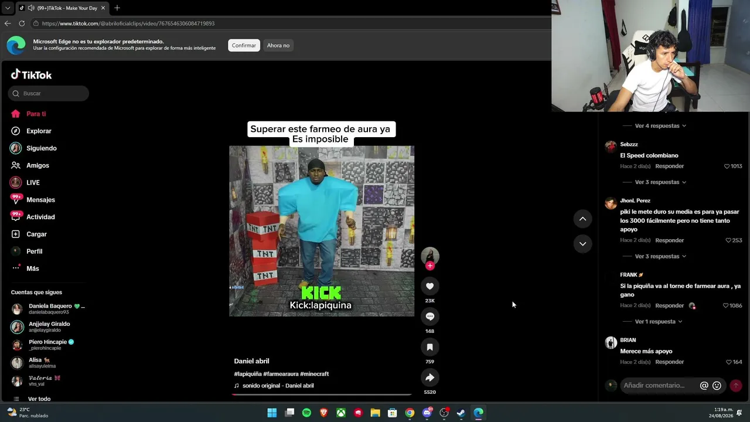This screenshot has height=422, width=750.
Task: Open a new browser tab
Action: (x=117, y=8)
